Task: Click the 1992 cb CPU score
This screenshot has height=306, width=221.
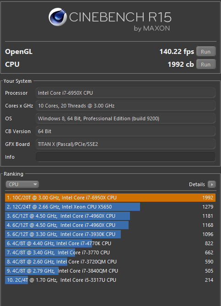Action: tap(181, 64)
